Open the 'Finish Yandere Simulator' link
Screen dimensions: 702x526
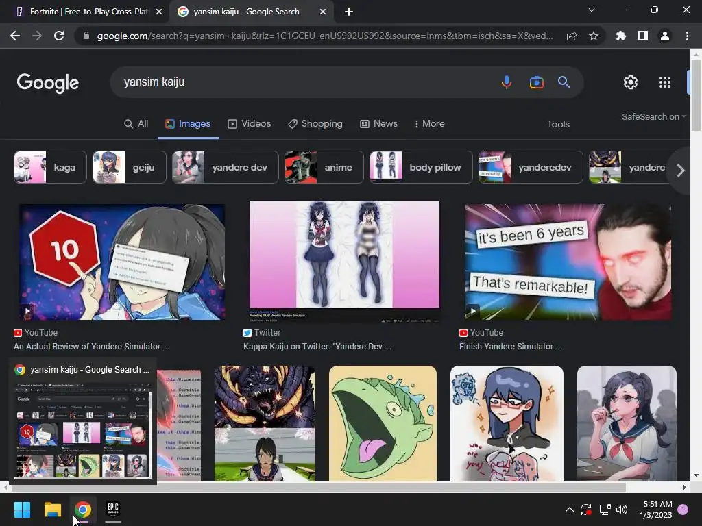511,346
